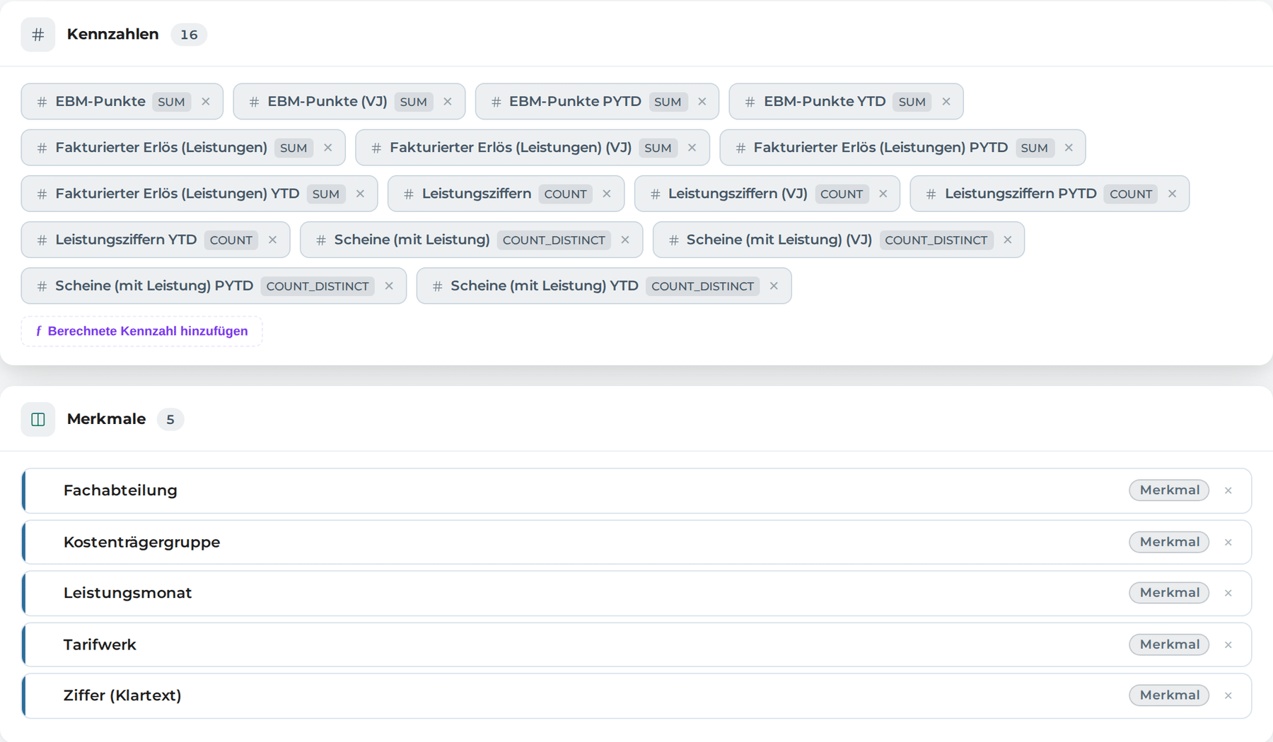
Task: Open SUM aggregation of EBM-Punkte chip
Action: [171, 102]
